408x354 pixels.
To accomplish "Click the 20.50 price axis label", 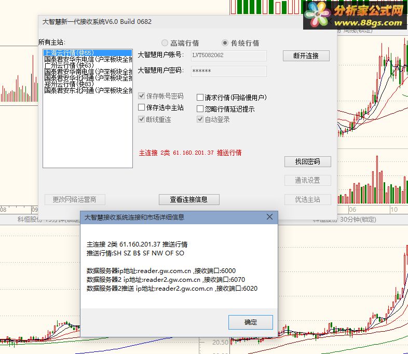I will [x=220, y=342].
